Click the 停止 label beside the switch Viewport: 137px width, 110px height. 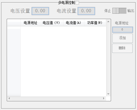click(x=107, y=11)
